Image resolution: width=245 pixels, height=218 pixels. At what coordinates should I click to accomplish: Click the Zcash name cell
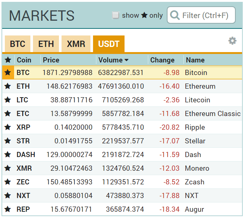point(195,182)
